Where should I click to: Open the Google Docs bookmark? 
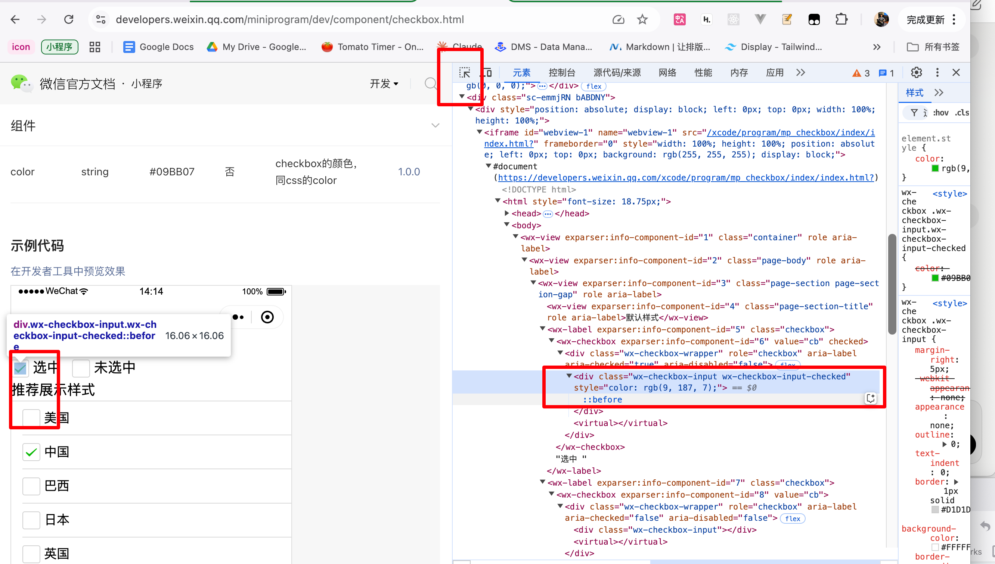(158, 47)
